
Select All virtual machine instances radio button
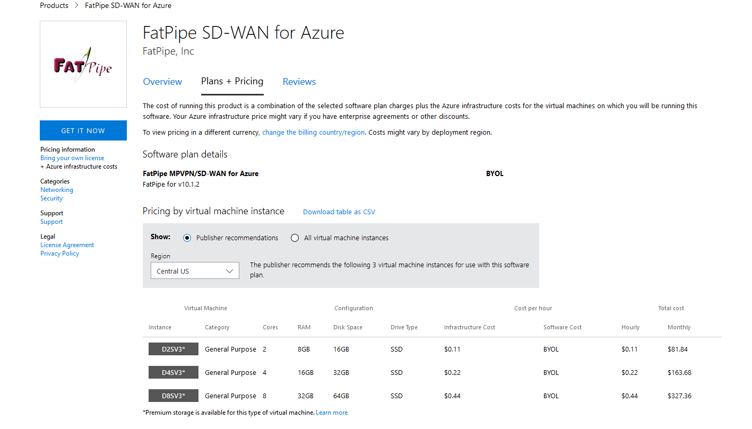tap(295, 238)
